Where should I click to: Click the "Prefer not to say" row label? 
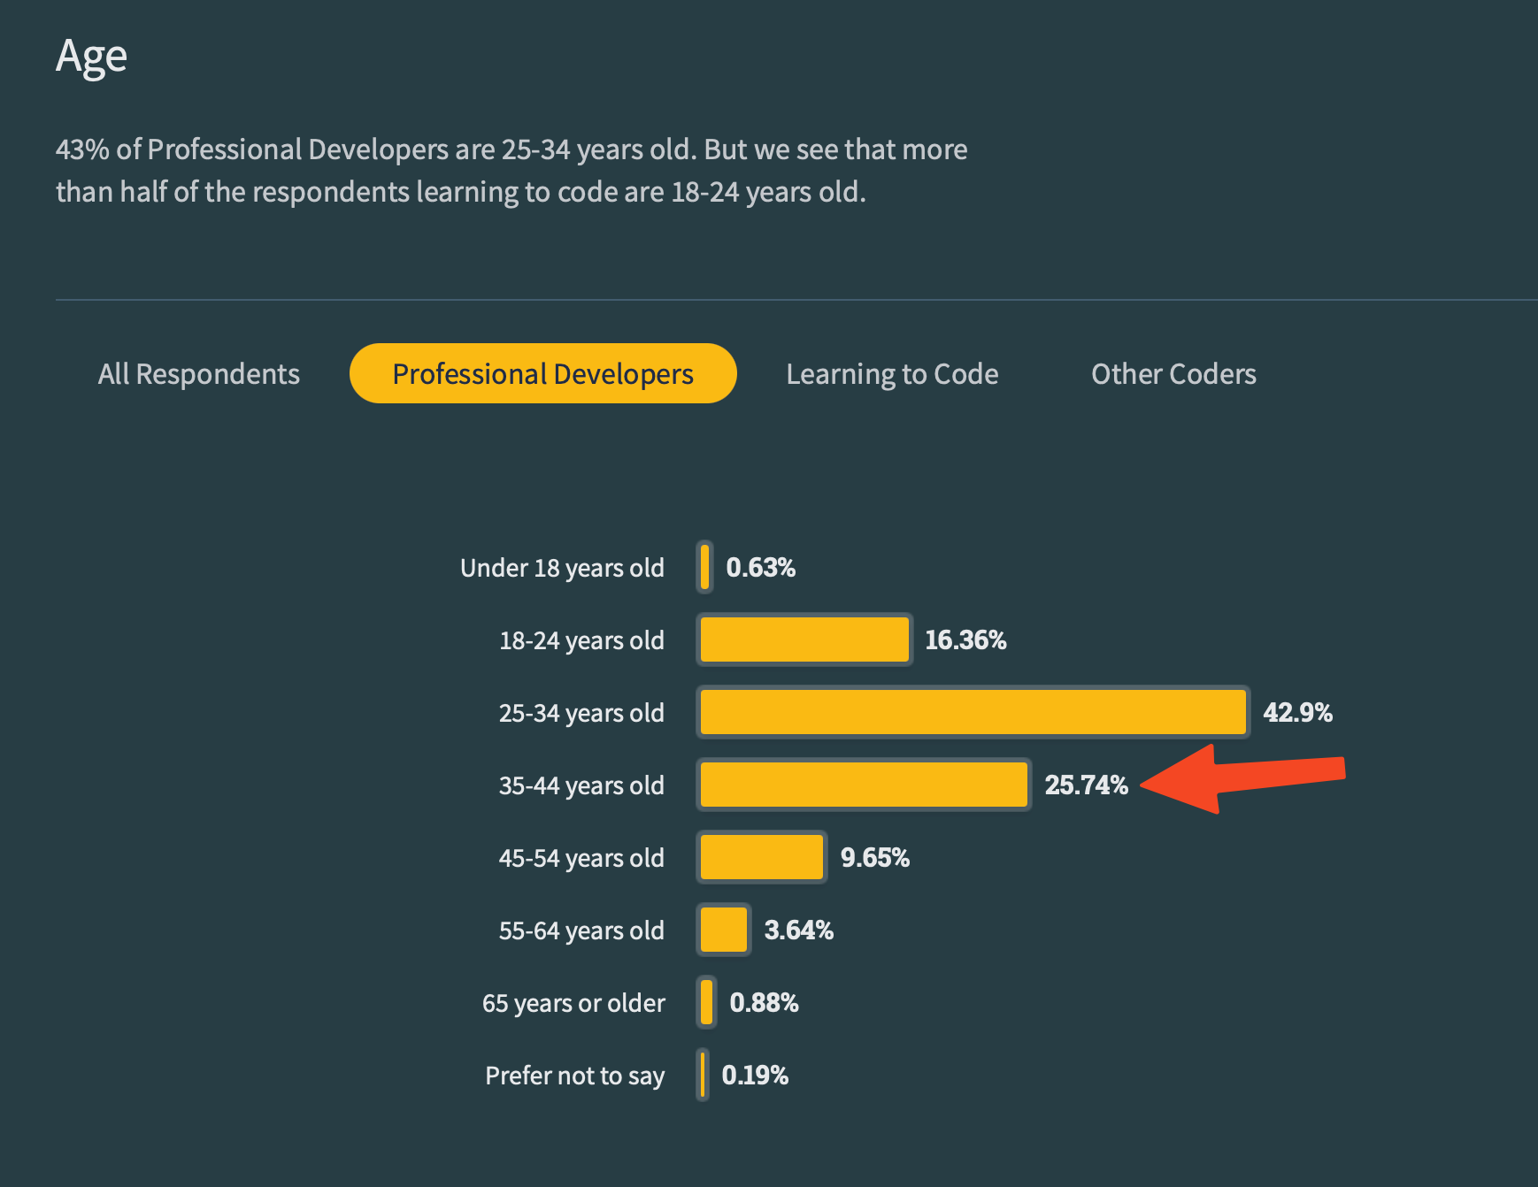coord(574,1076)
